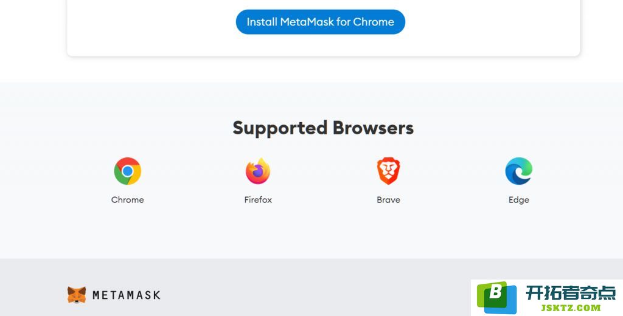Select the Chrome browser icon
The height and width of the screenshot is (316, 623).
(x=128, y=171)
